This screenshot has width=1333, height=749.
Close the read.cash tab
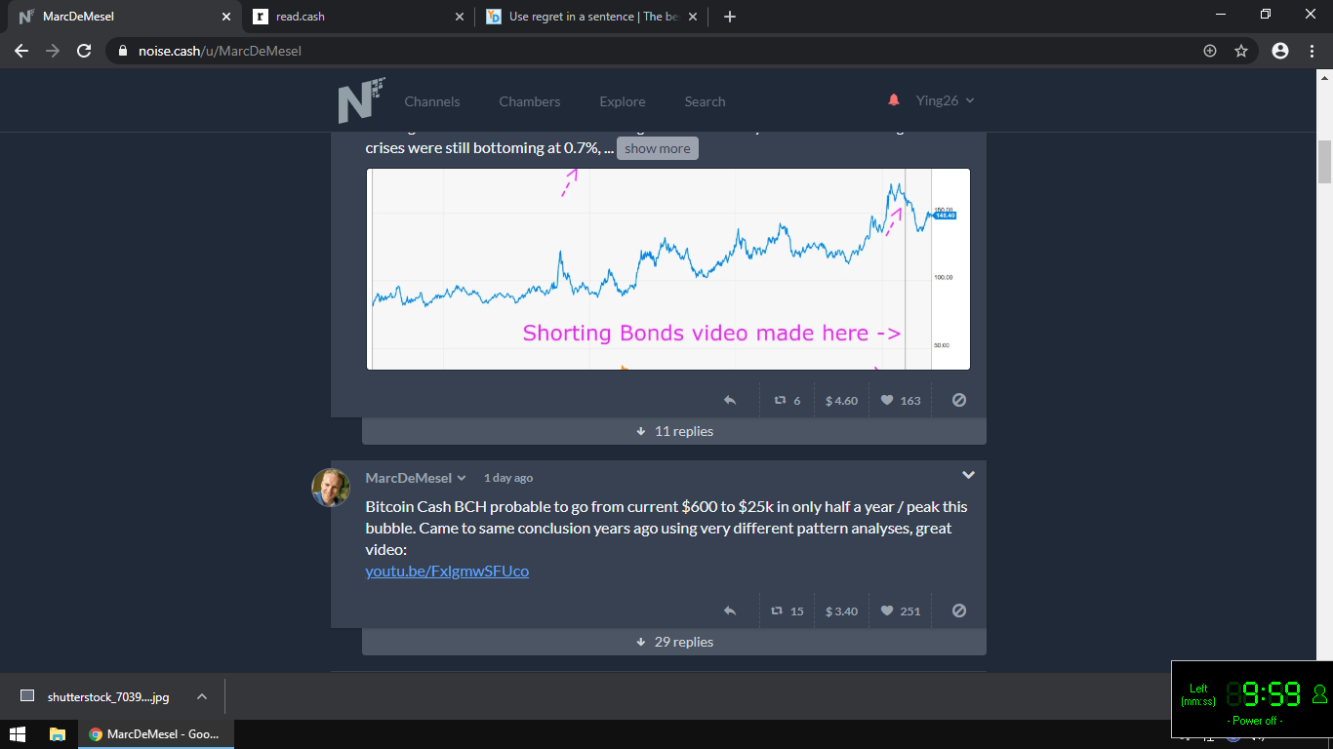(460, 17)
